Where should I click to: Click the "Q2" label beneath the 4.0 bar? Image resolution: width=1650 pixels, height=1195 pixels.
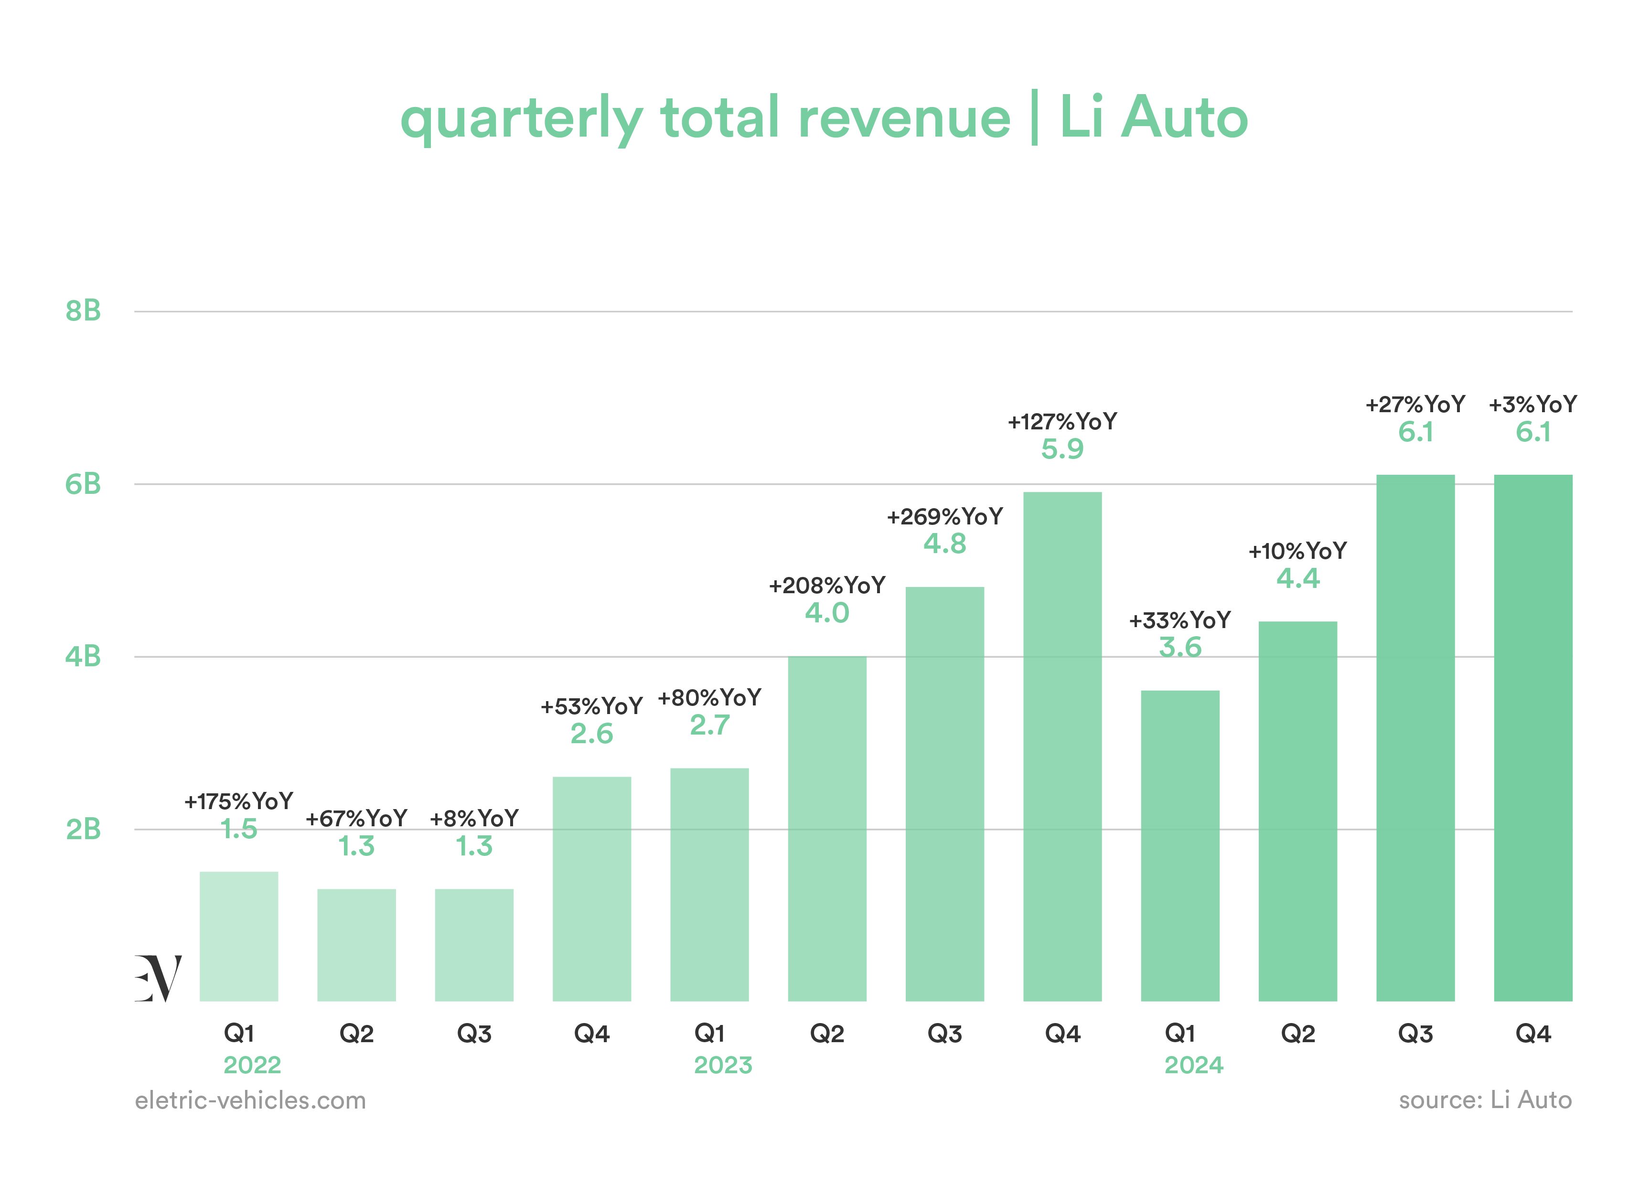(x=827, y=1034)
